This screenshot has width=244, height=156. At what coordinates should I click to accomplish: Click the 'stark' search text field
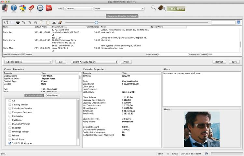[118, 9]
